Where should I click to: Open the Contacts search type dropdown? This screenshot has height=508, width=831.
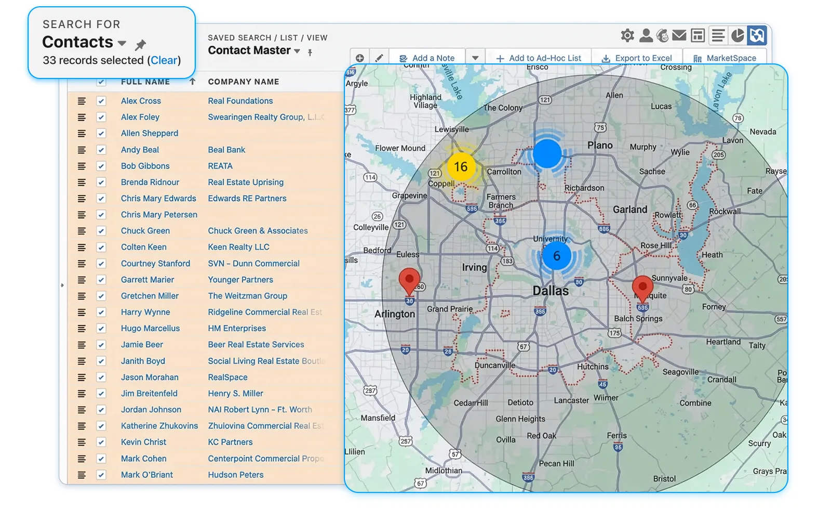122,44
